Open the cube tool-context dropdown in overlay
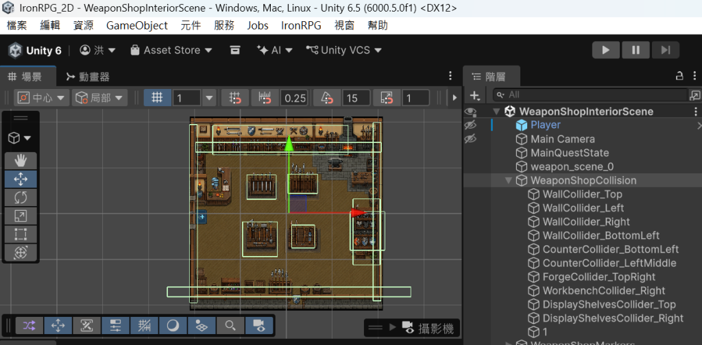The width and height of the screenshot is (702, 345). coord(20,138)
